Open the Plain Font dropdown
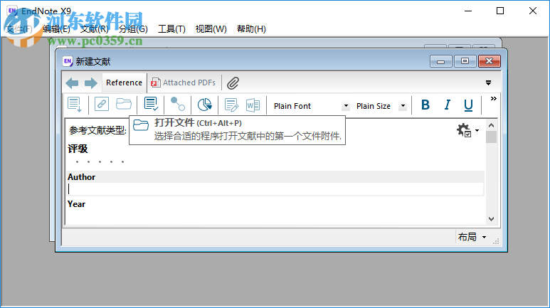The width and height of the screenshot is (550, 308). point(346,106)
